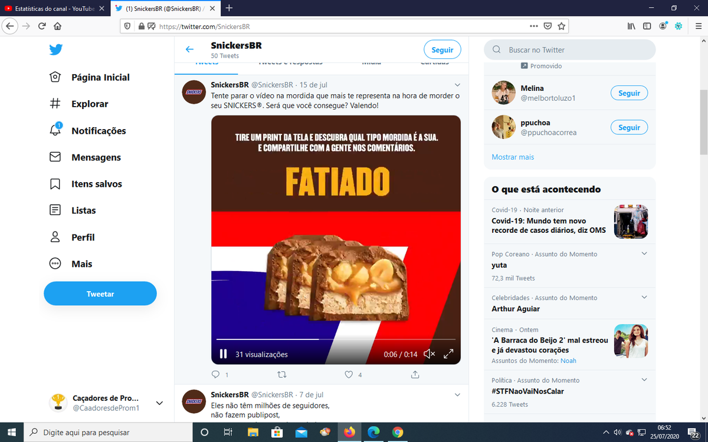Focus the Buscar no Twitter search box
Screen dimensions: 708x442
pyautogui.click(x=569, y=50)
